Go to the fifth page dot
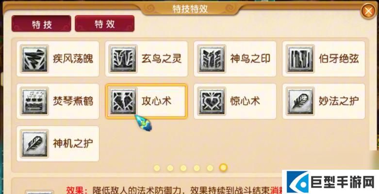 click(210, 168)
